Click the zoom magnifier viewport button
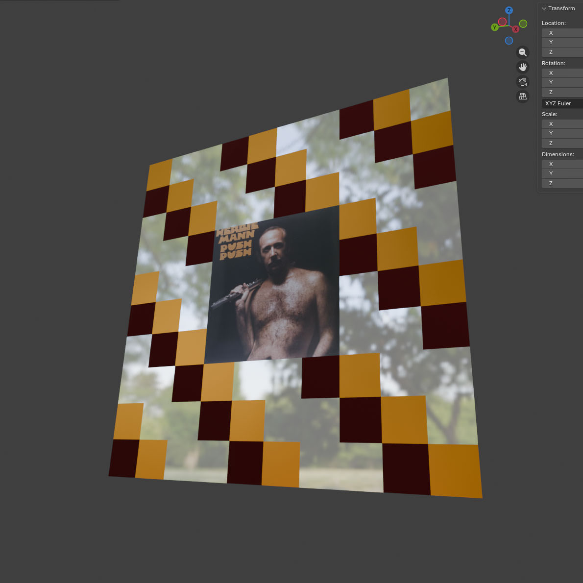Screen dimensions: 583x583 [523, 52]
